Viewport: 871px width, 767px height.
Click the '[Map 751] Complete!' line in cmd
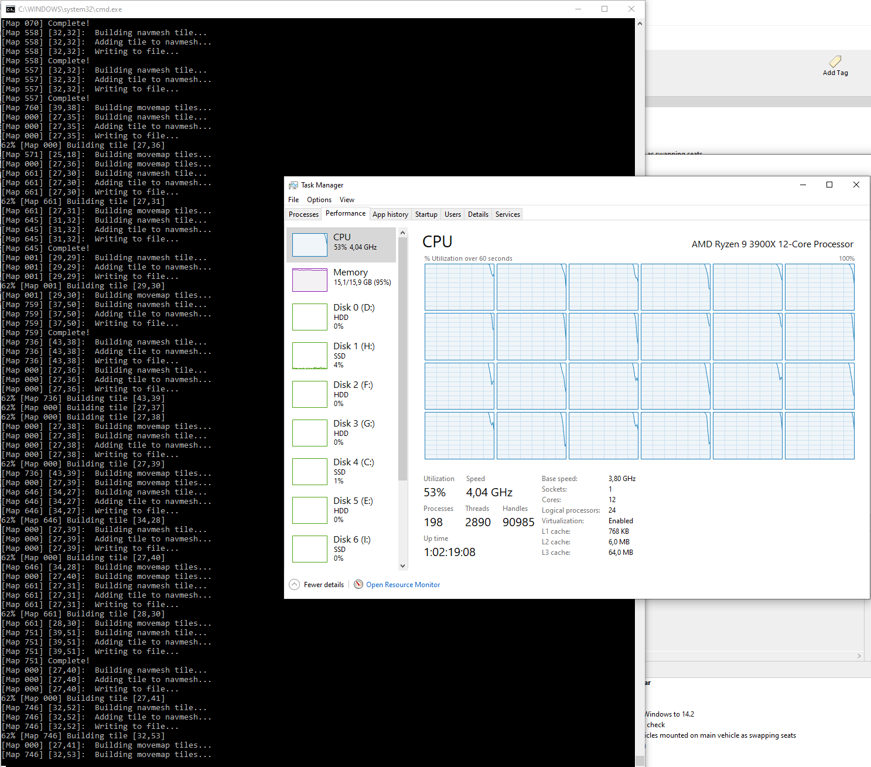46,661
